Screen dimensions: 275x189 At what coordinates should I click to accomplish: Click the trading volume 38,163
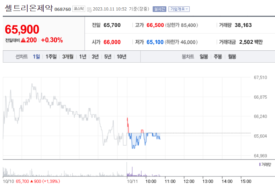tap(243, 25)
